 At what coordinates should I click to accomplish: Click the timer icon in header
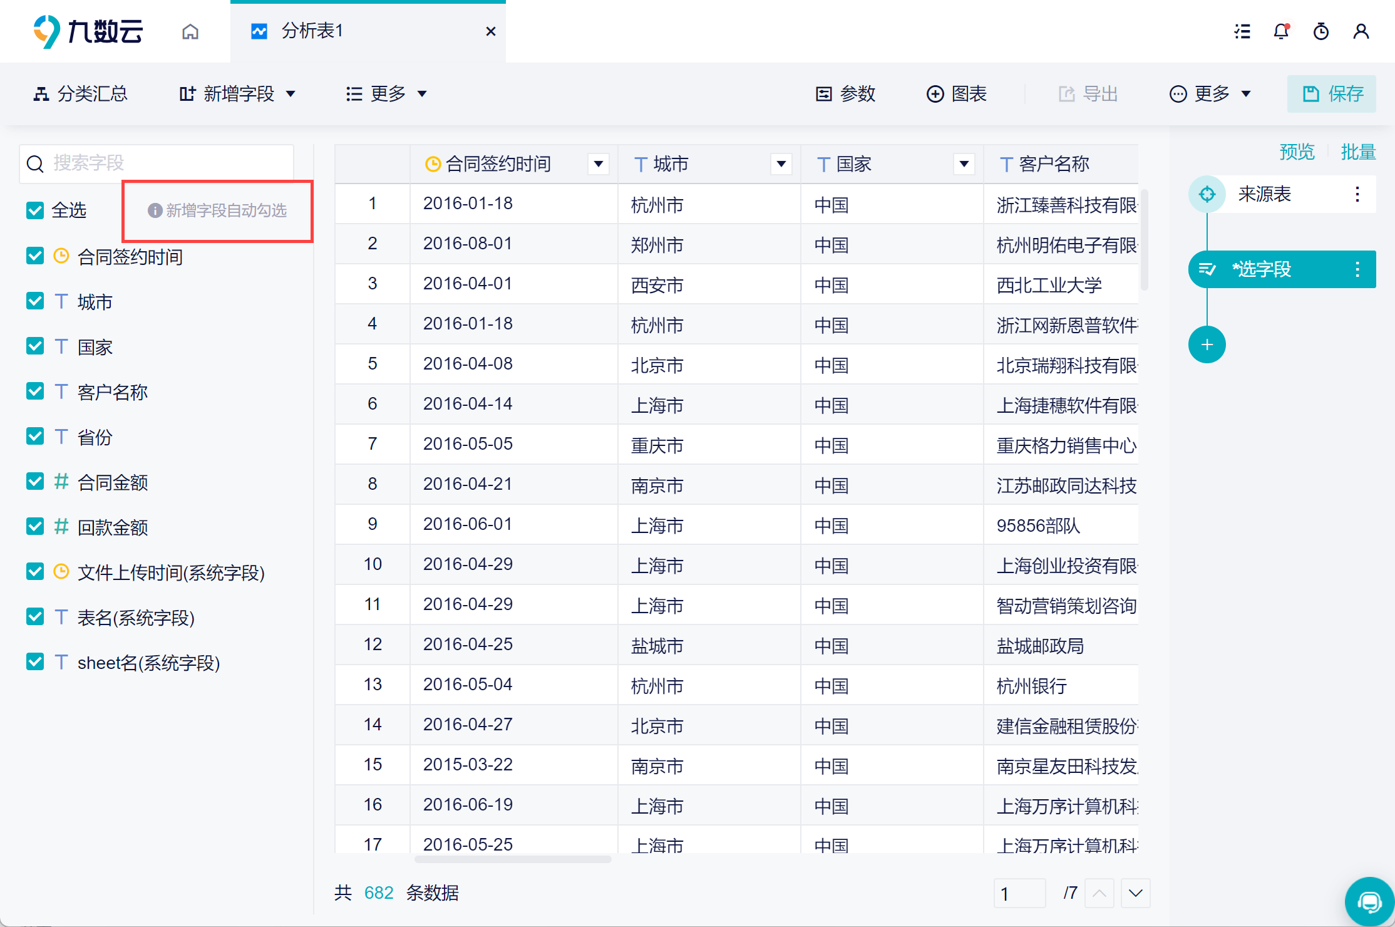pos(1321,31)
